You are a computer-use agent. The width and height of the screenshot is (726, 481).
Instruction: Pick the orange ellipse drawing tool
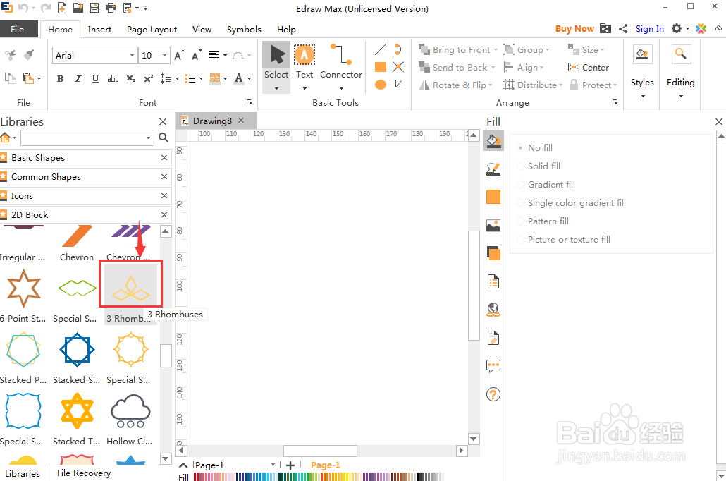380,85
